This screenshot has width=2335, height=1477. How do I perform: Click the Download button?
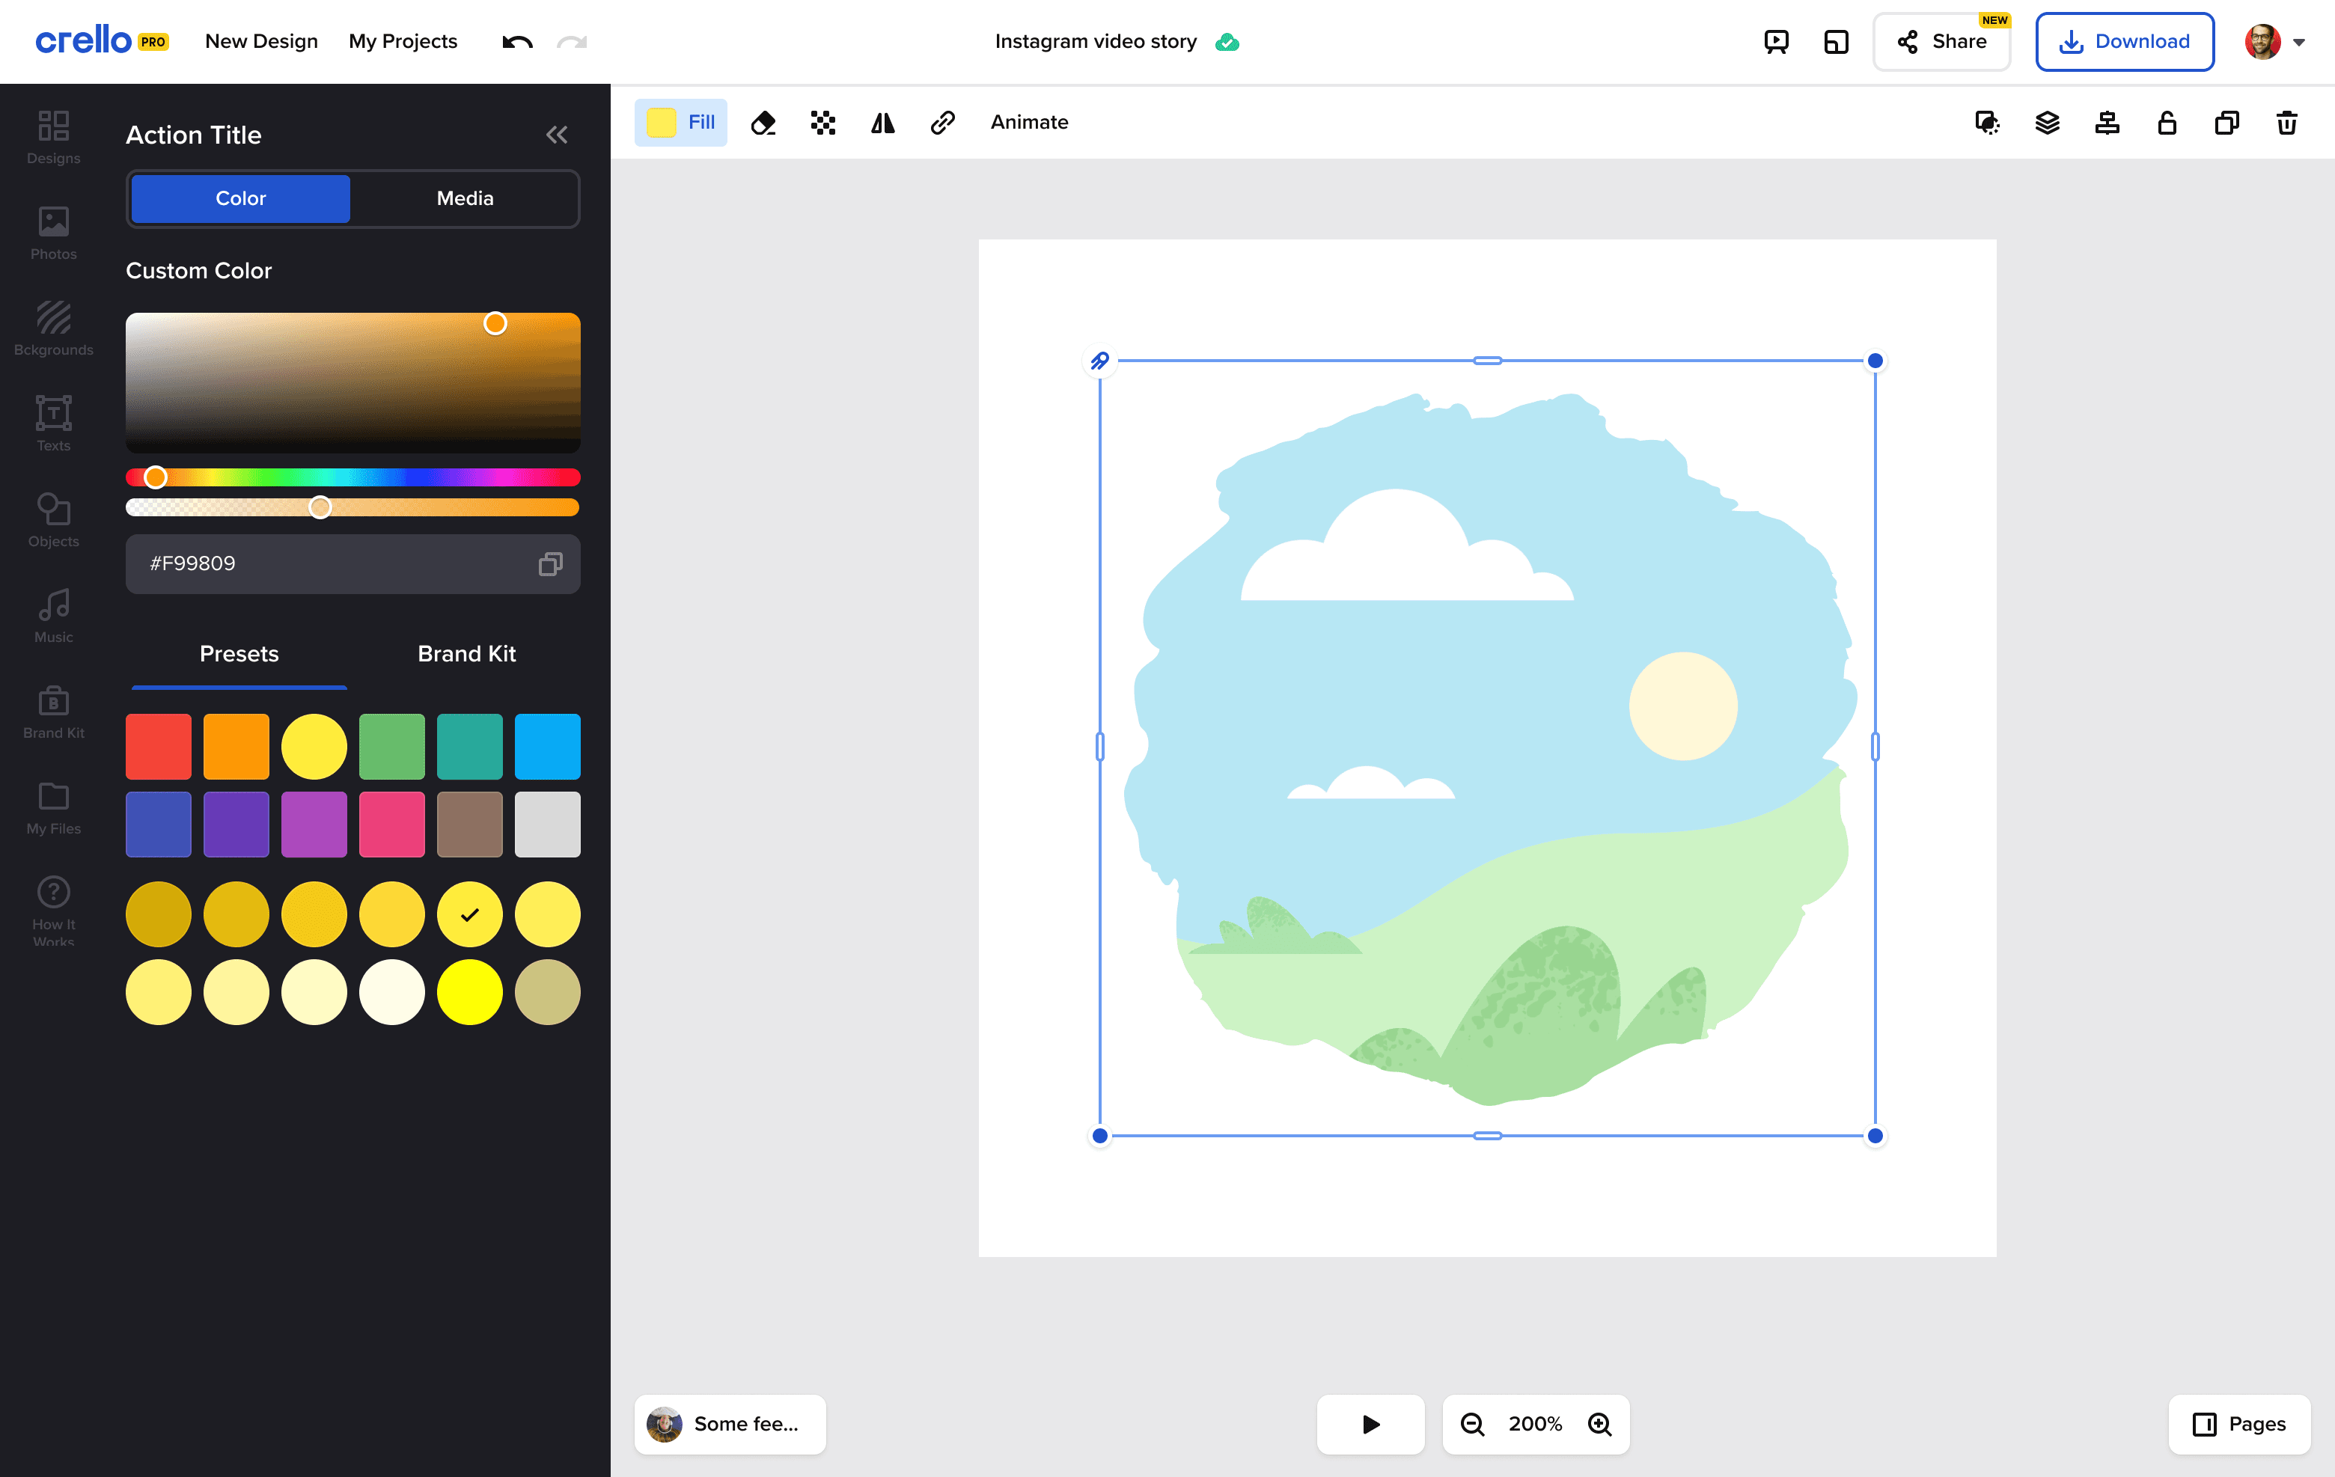pyautogui.click(x=2124, y=42)
